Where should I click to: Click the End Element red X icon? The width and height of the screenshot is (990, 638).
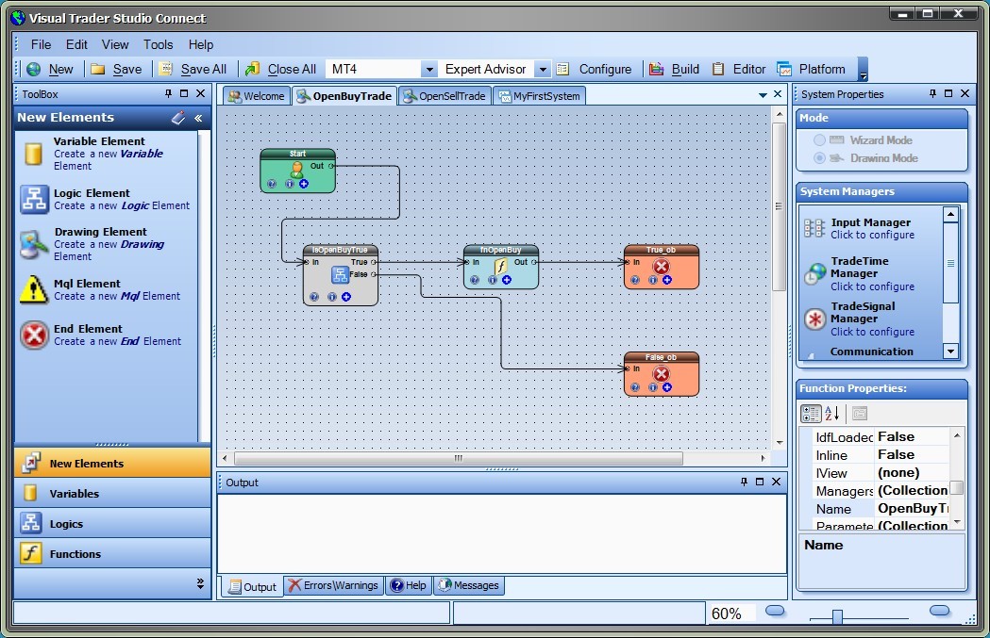(34, 335)
